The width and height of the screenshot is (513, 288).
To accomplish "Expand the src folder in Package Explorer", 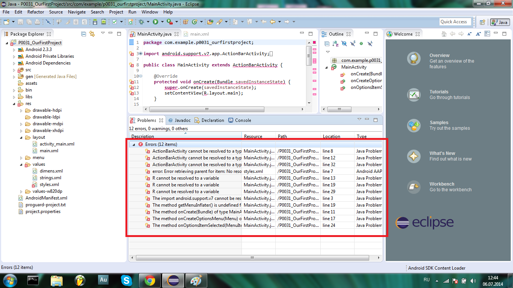I will (x=14, y=70).
